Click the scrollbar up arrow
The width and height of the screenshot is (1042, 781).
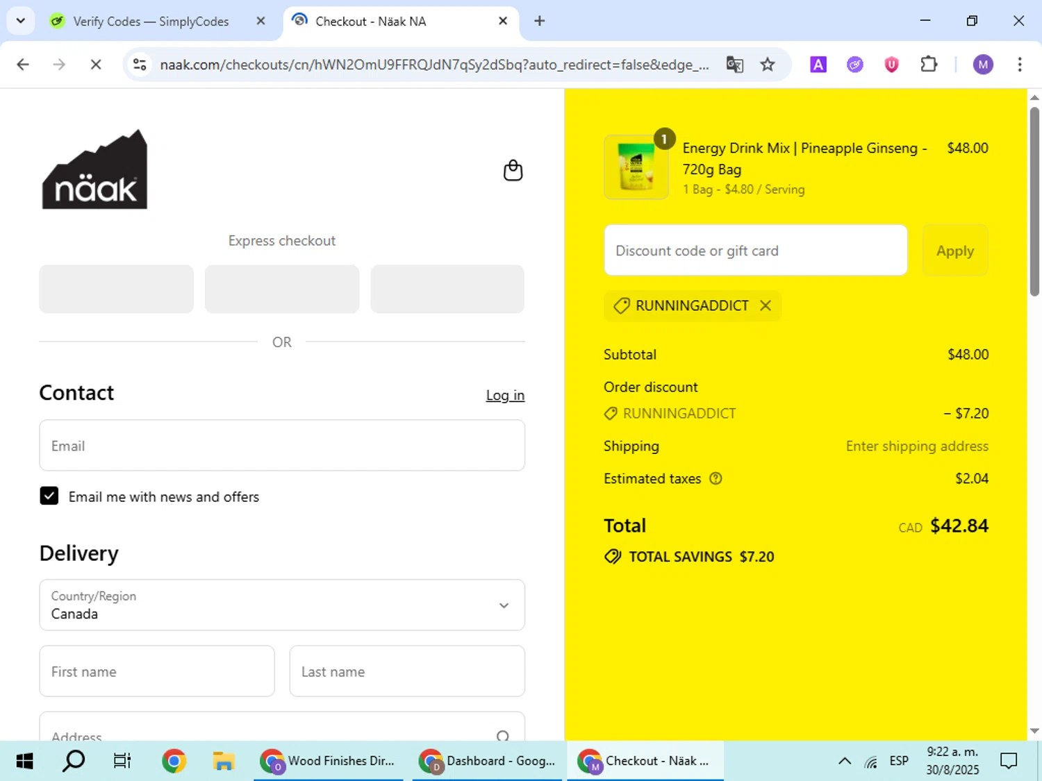coord(1034,98)
